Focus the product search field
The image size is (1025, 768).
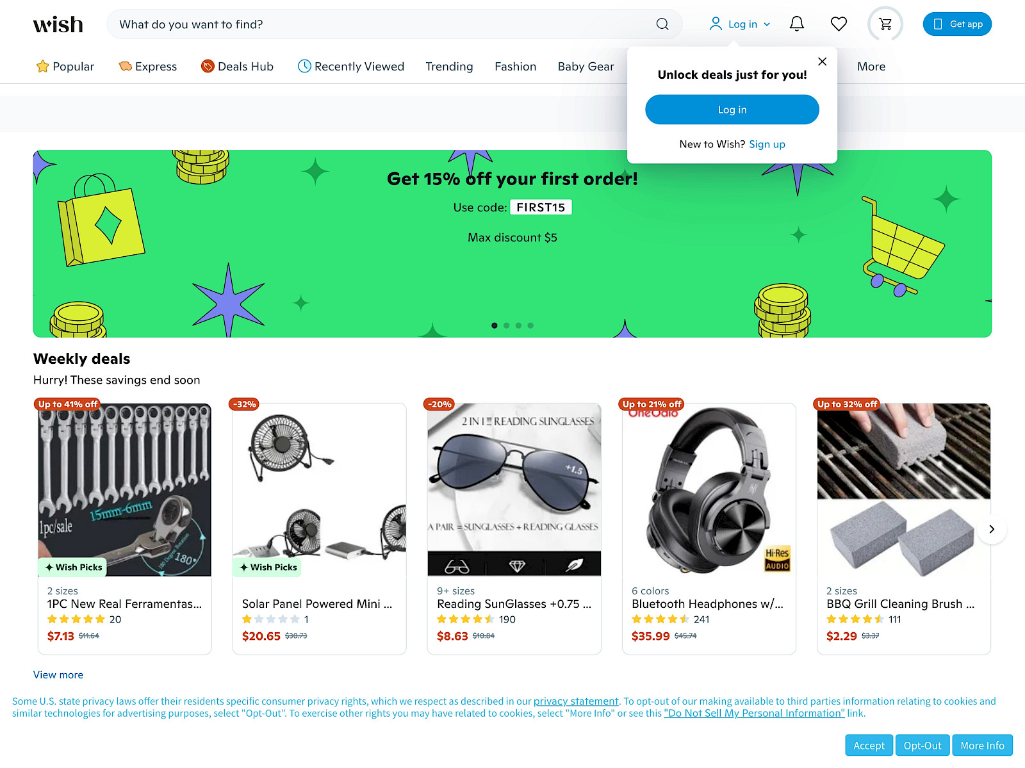384,24
